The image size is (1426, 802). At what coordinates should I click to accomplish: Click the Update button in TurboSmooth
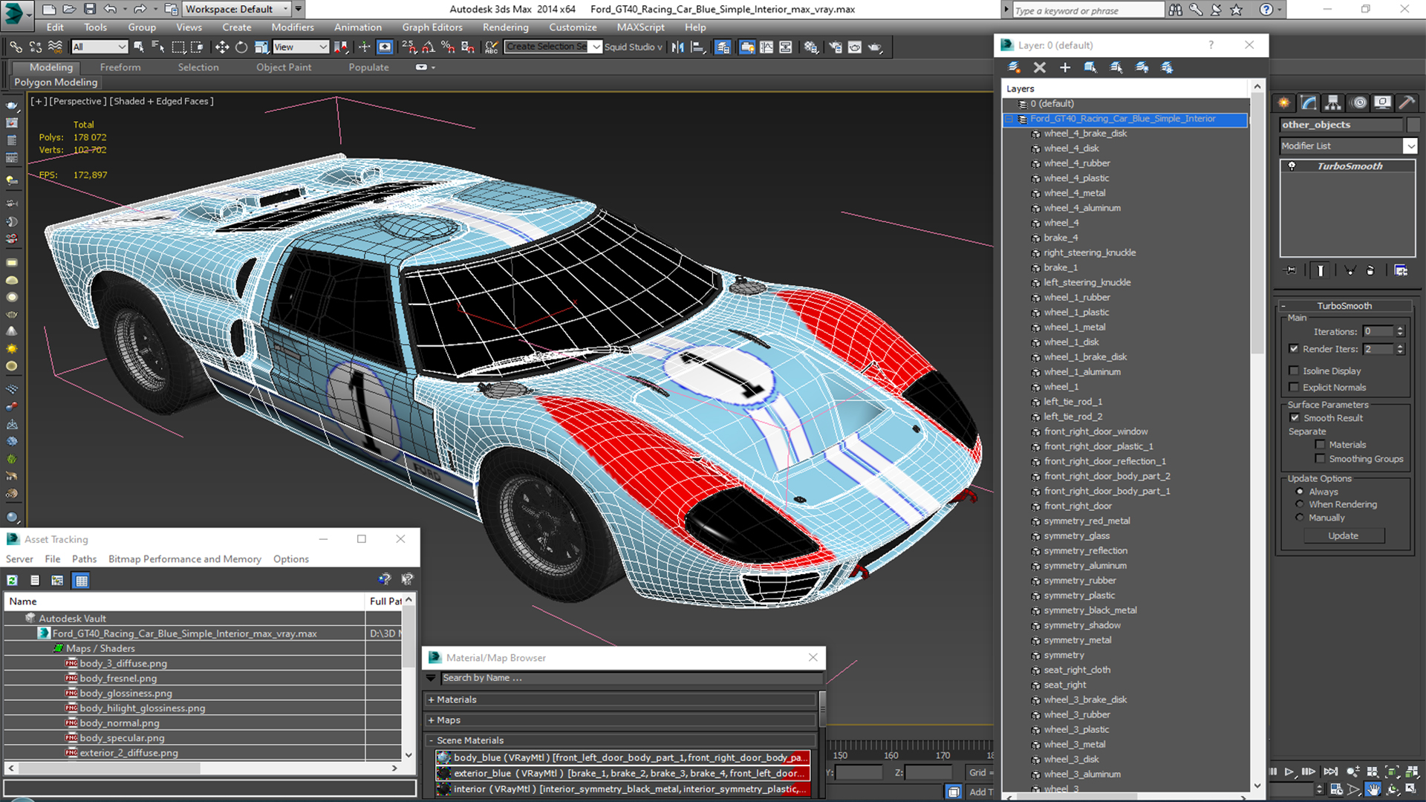1343,535
